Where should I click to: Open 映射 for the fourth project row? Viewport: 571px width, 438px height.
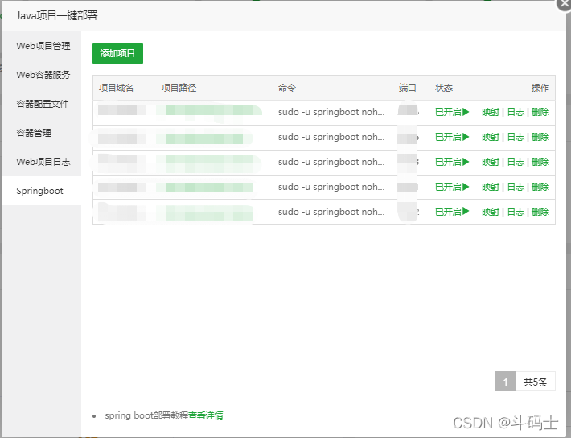click(x=491, y=187)
